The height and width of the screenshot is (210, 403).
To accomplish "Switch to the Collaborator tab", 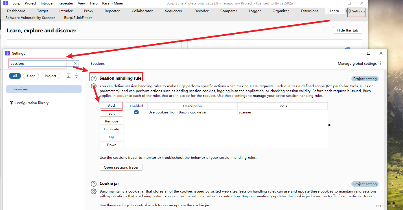I will (142, 11).
